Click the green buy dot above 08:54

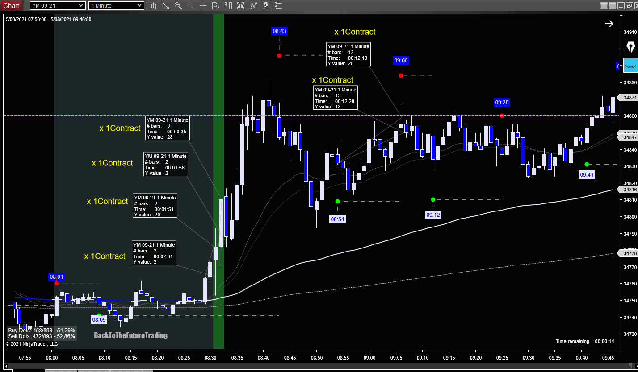[337, 201]
